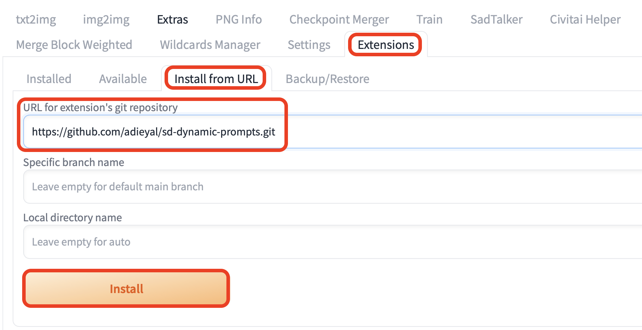Switch to the txt2img tab
The image size is (642, 330).
pos(36,20)
